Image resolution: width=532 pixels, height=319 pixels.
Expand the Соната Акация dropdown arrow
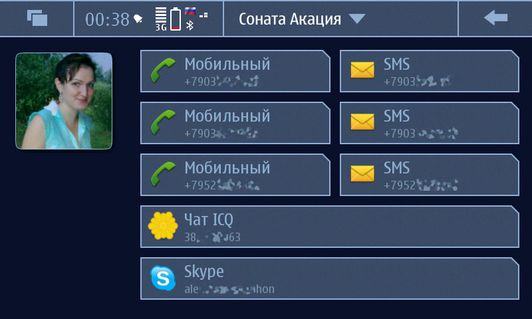pyautogui.click(x=357, y=19)
